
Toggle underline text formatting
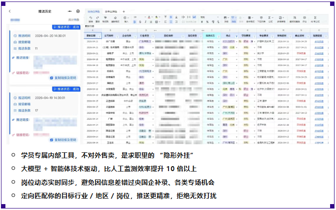coord(151,22)
